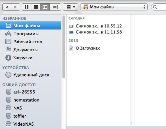Go back with the left arrow
This screenshot has height=129, width=166.
[x=7, y=7]
